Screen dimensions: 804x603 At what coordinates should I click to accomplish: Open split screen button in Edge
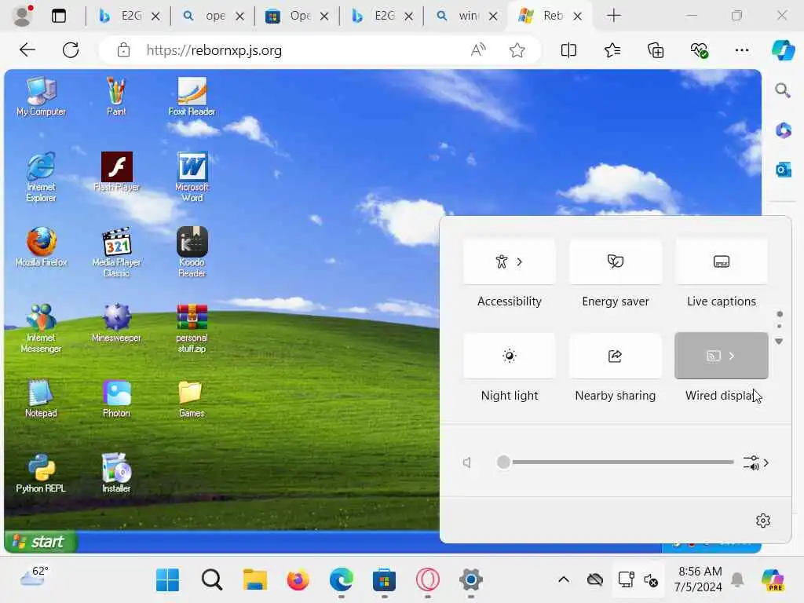(x=568, y=49)
